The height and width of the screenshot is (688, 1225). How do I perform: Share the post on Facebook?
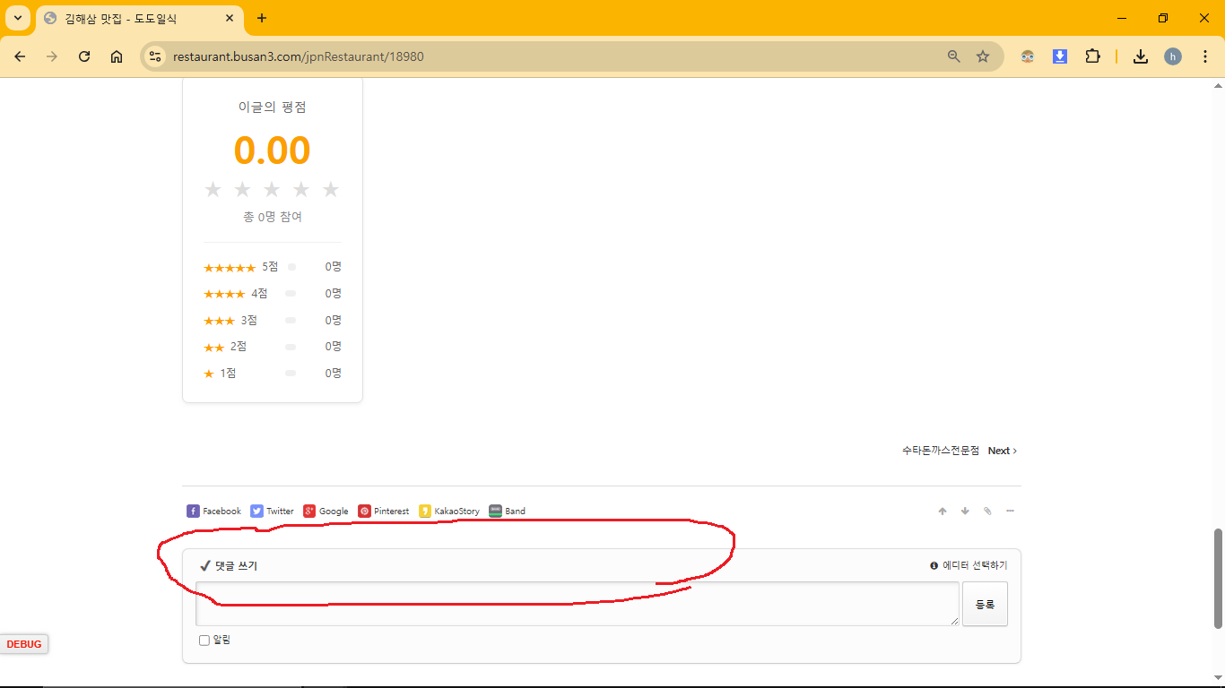click(213, 511)
